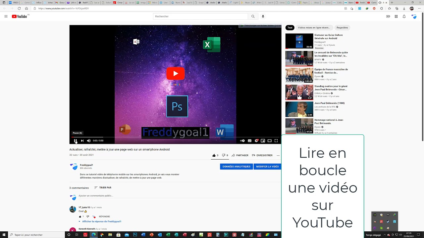Enter fullscreen in the video player
Image resolution: width=424 pixels, height=238 pixels.
pos(276,141)
